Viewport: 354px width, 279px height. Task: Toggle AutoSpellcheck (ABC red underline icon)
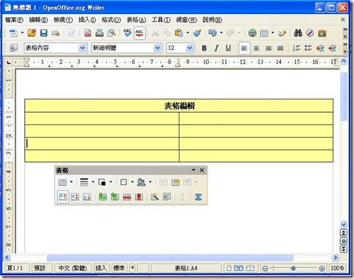(x=139, y=33)
